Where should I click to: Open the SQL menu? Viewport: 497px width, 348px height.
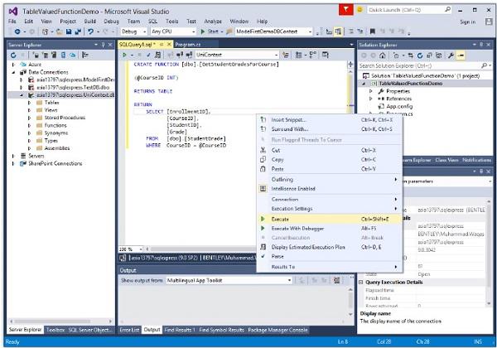pos(152,22)
